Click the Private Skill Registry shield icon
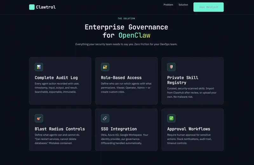The width and height of the screenshot is (254, 165). tap(171, 67)
